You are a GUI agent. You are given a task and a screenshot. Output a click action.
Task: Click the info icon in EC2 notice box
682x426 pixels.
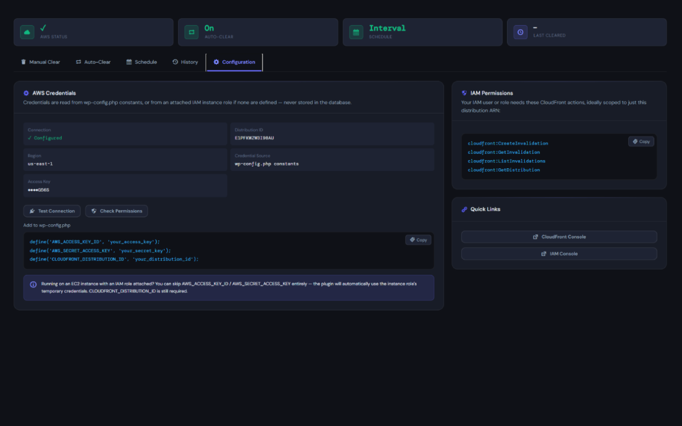34,284
